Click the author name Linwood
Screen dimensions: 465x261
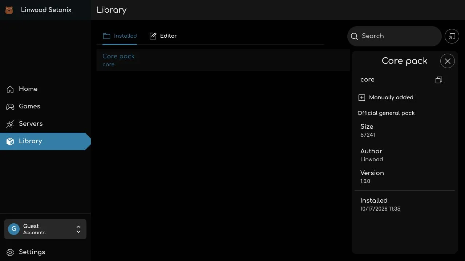(x=372, y=159)
